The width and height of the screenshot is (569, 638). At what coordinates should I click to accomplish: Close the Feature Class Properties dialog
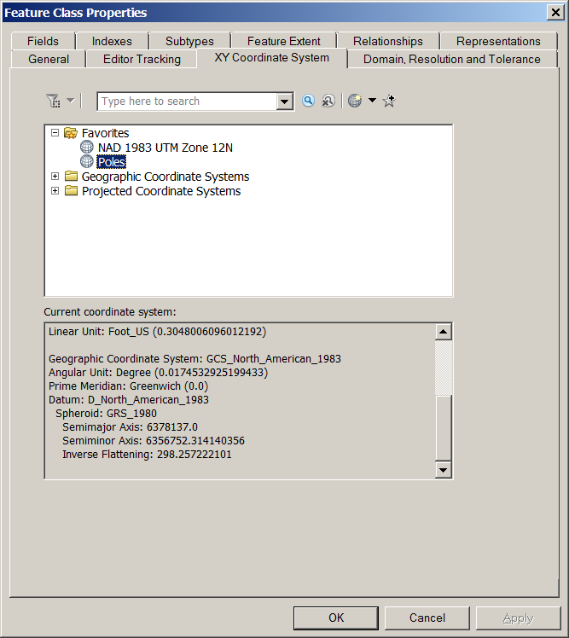click(x=555, y=12)
